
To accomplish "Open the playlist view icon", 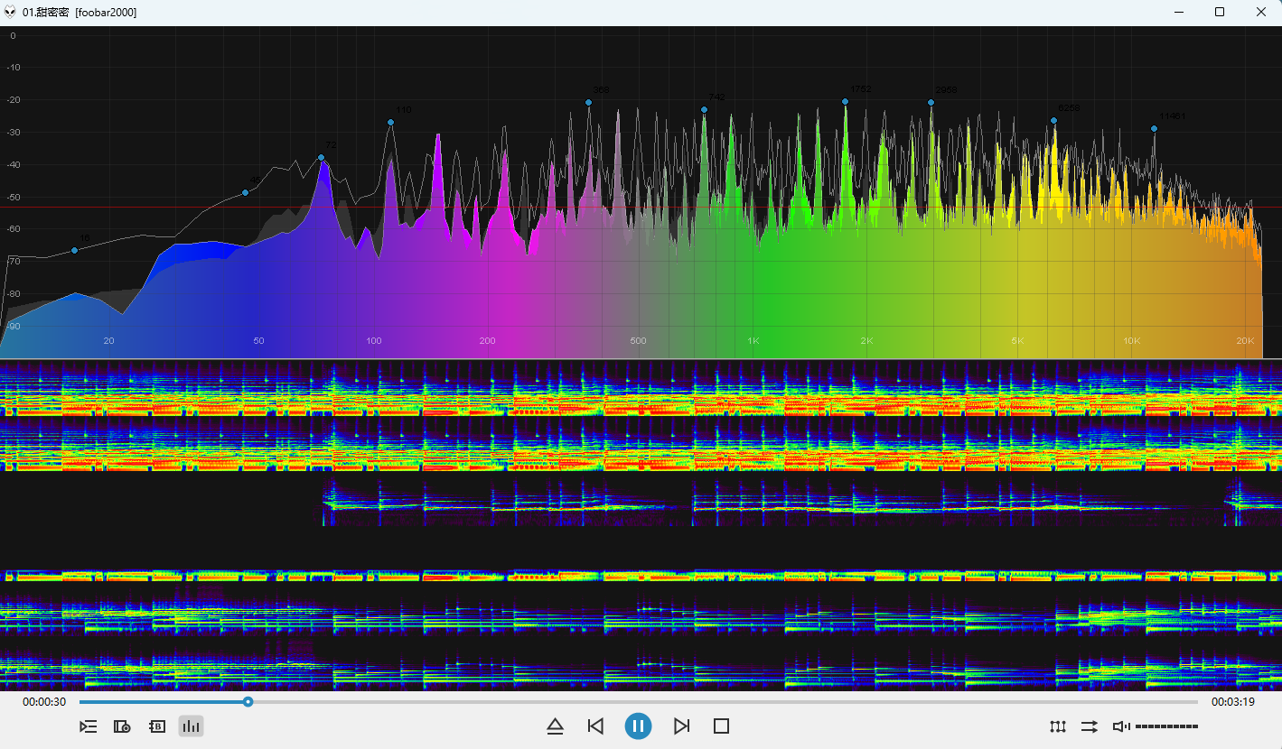I will 89,726.
